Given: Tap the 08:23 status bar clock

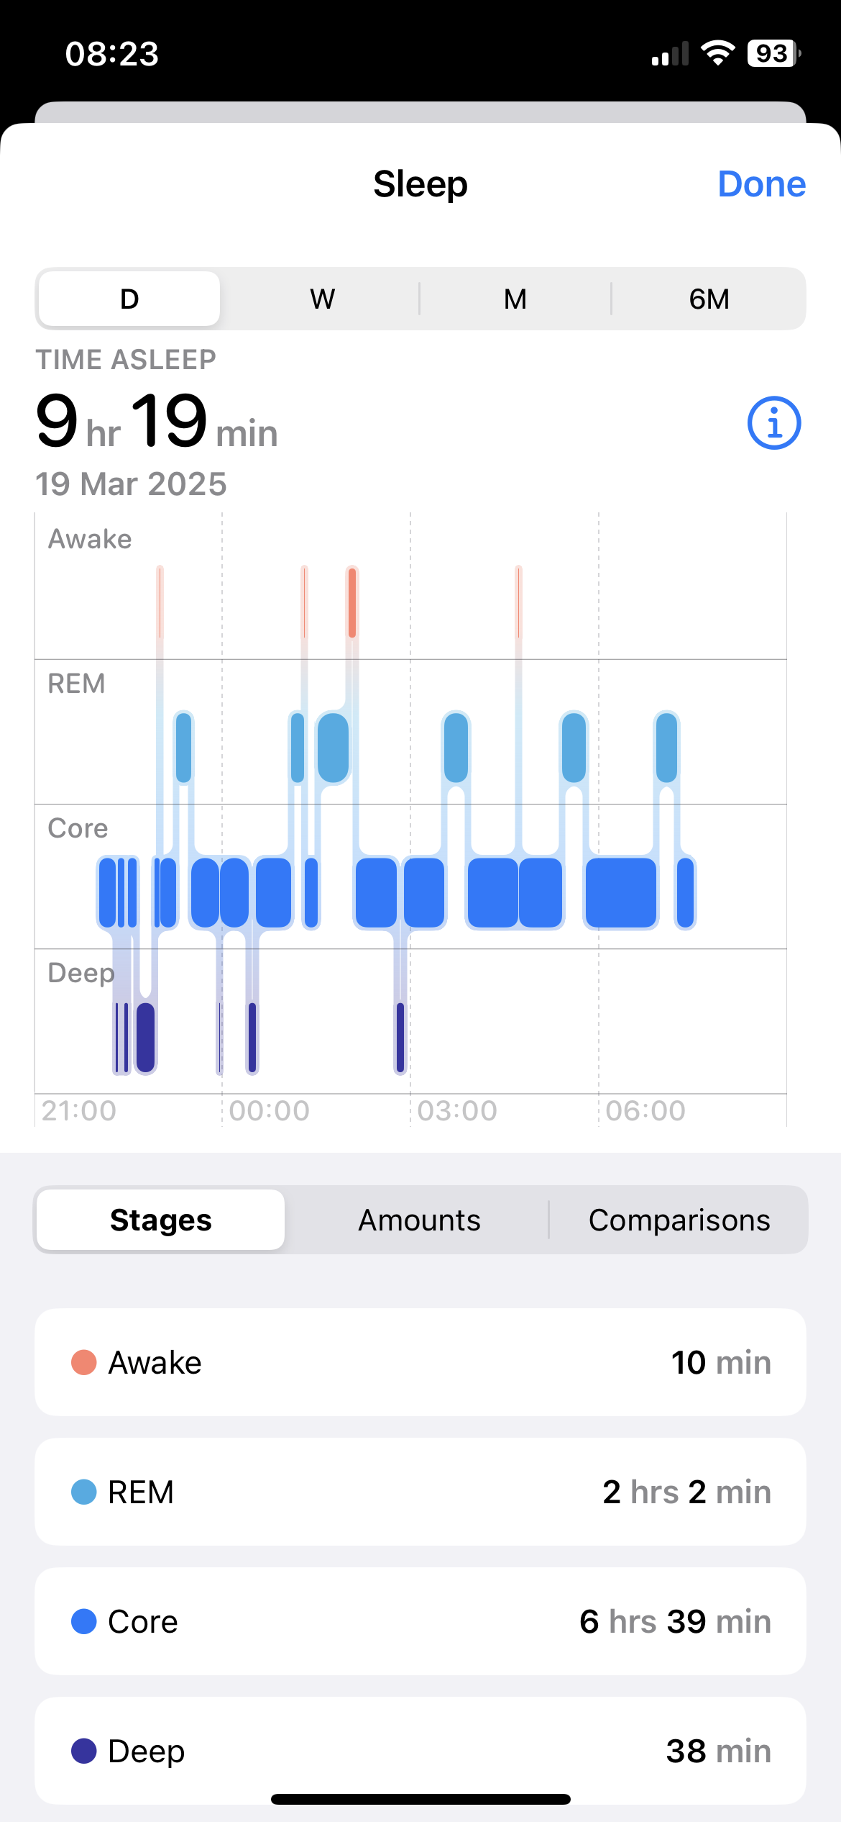Looking at the screenshot, I should point(112,54).
